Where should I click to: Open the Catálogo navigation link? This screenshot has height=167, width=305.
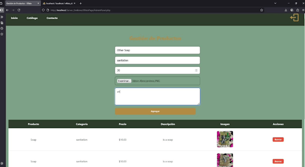(x=32, y=18)
